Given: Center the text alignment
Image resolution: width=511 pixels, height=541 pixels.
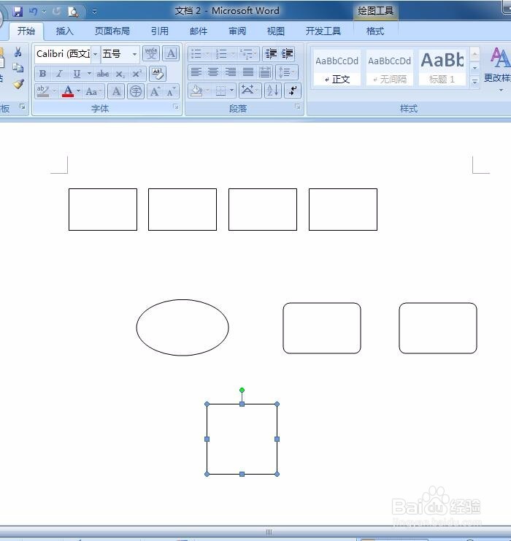Looking at the screenshot, I should pyautogui.click(x=213, y=72).
